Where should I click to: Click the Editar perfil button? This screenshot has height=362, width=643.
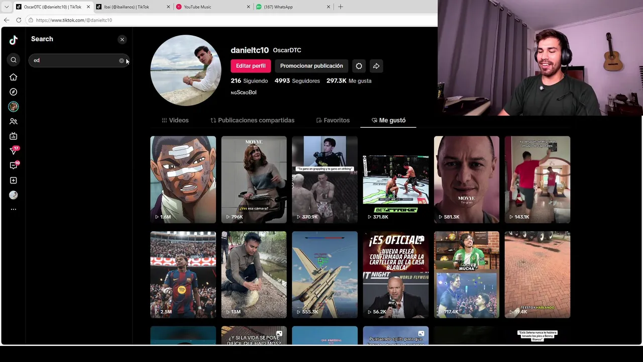251,66
